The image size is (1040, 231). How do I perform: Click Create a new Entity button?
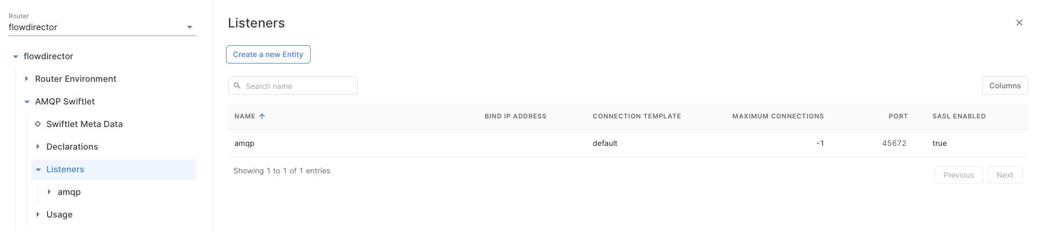pyautogui.click(x=268, y=54)
